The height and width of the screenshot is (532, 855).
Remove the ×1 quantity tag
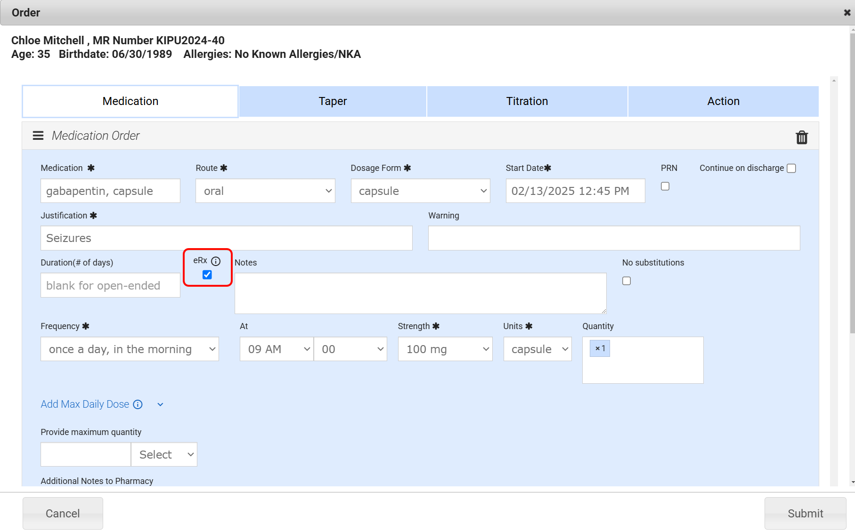point(597,348)
